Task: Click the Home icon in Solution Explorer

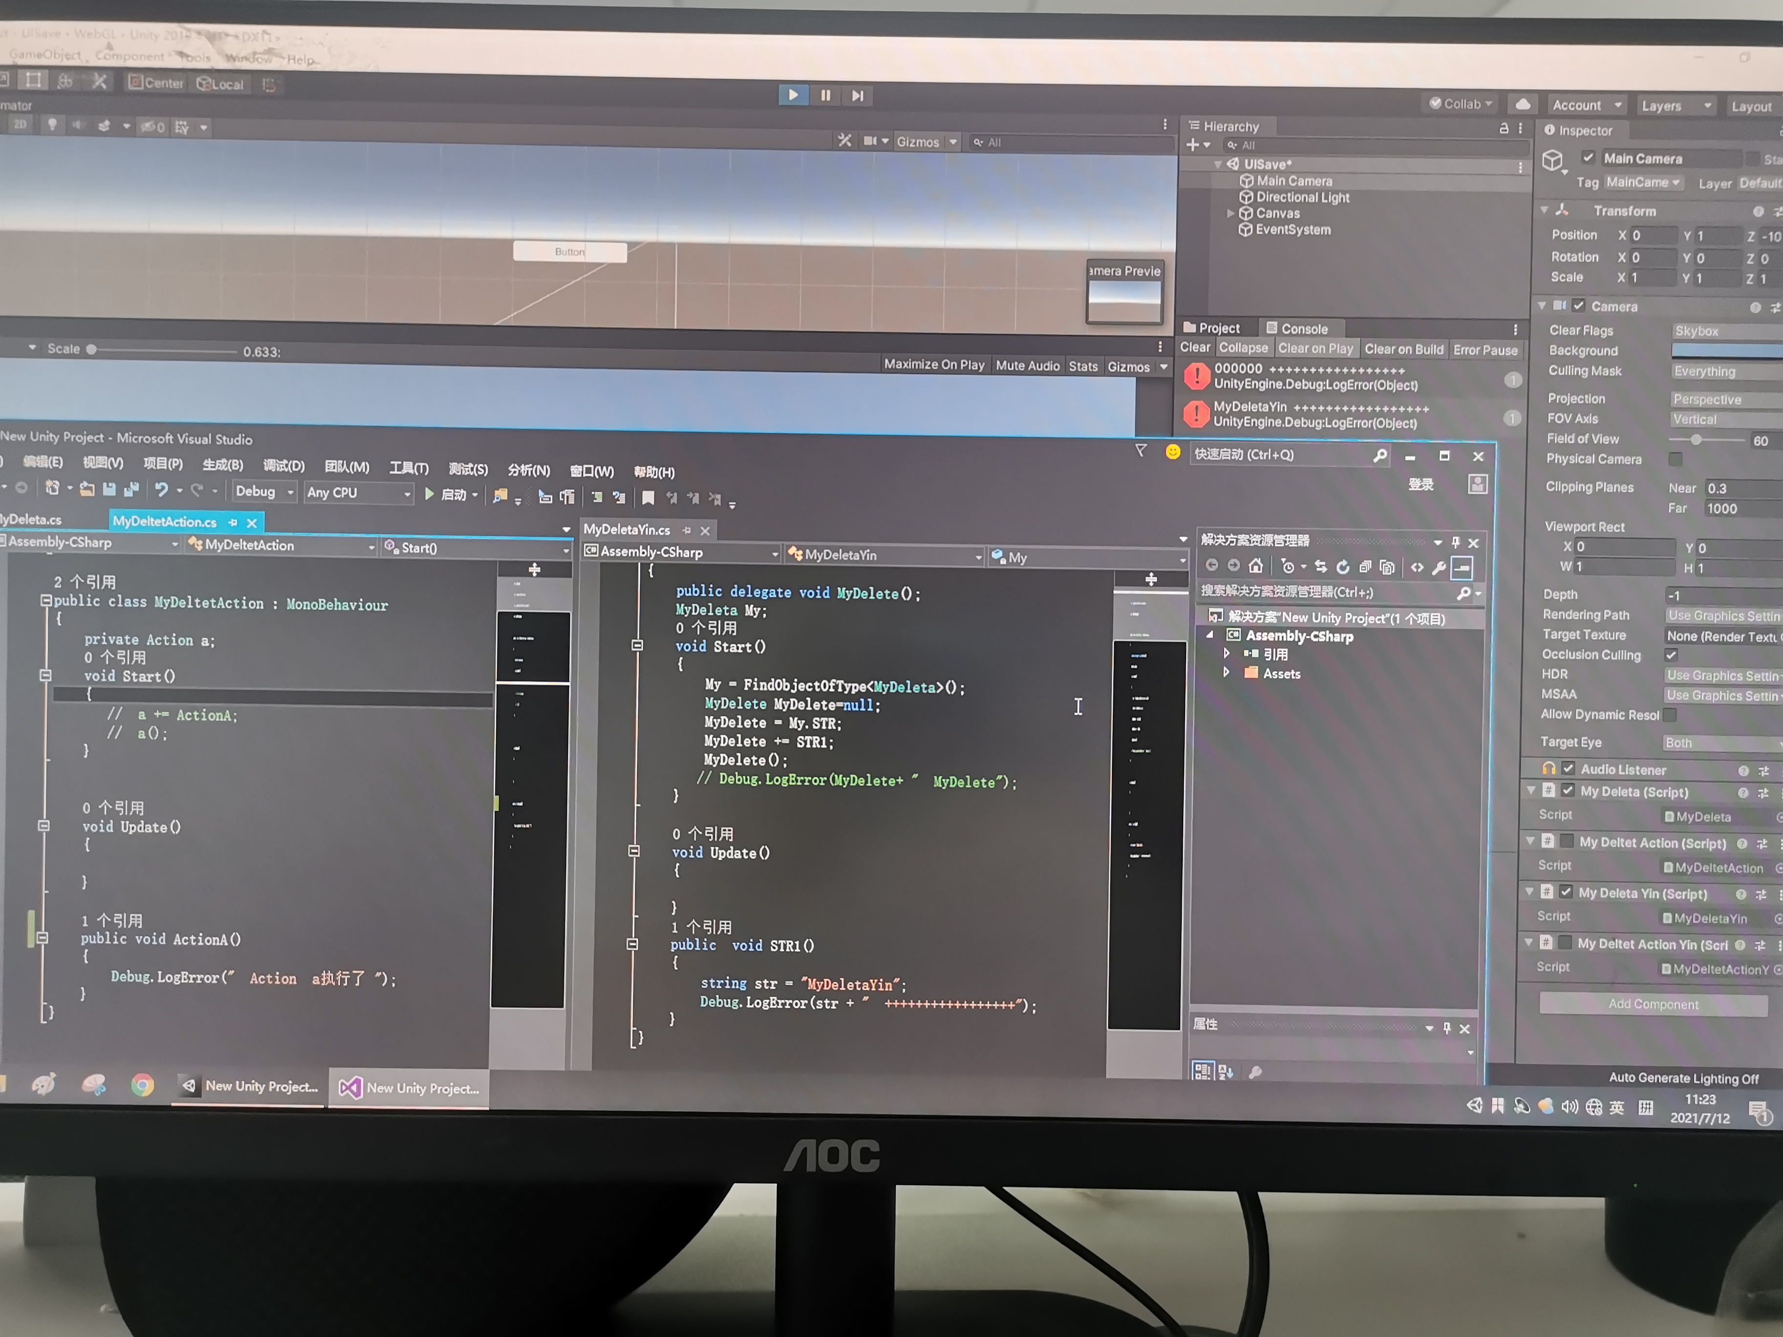Action: click(x=1255, y=566)
